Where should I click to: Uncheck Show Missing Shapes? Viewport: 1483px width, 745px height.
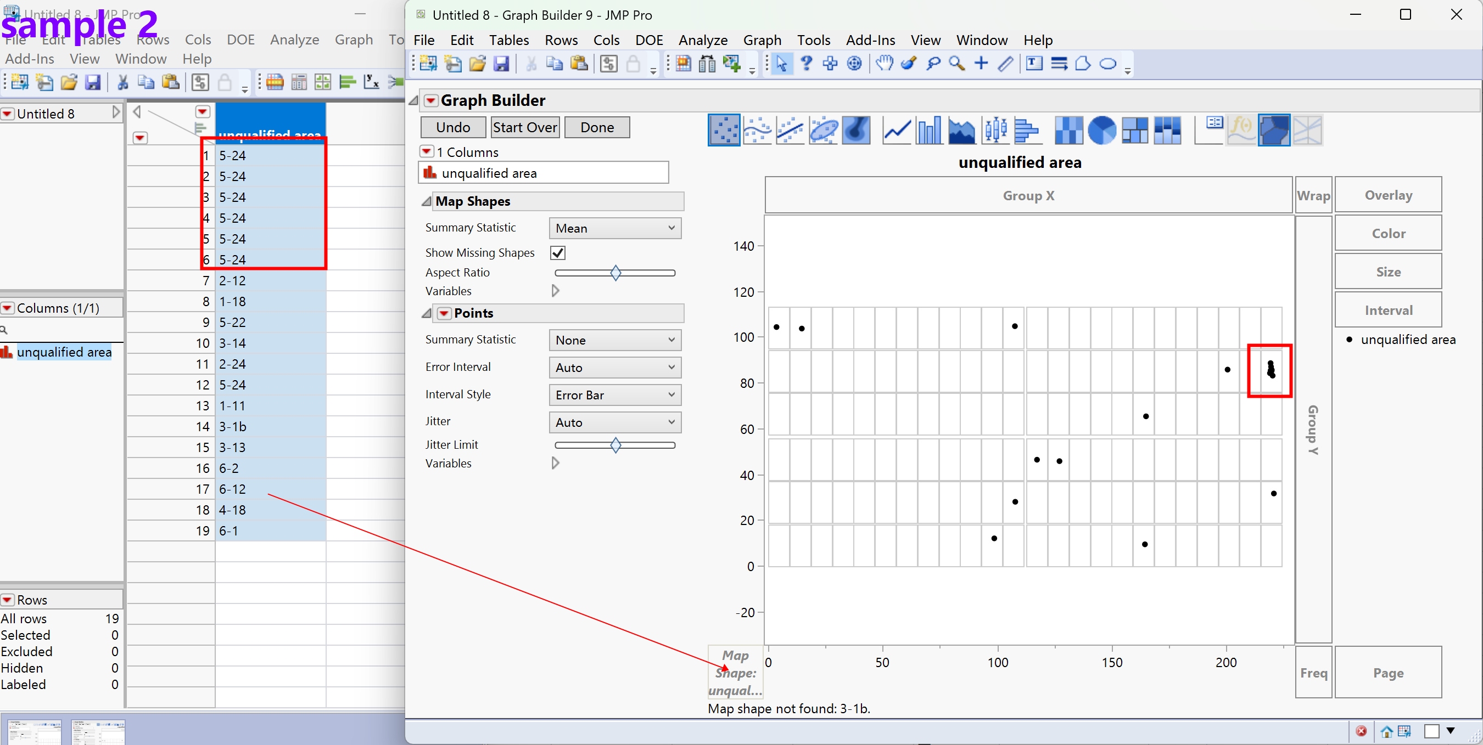pos(557,252)
